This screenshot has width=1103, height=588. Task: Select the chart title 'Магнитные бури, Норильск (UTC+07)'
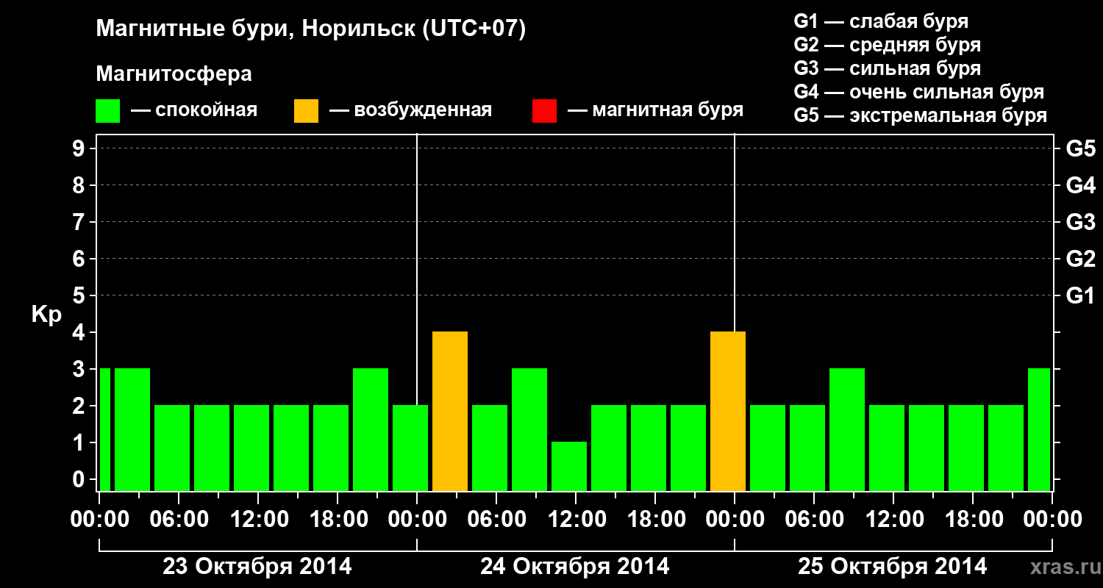pos(311,29)
